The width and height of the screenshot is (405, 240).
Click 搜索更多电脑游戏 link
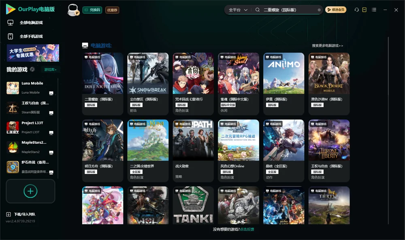pos(327,45)
